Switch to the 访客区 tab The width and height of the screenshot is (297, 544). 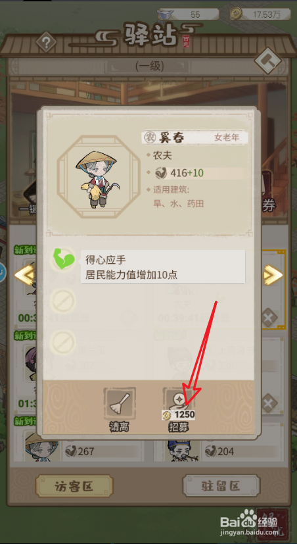pos(74,486)
